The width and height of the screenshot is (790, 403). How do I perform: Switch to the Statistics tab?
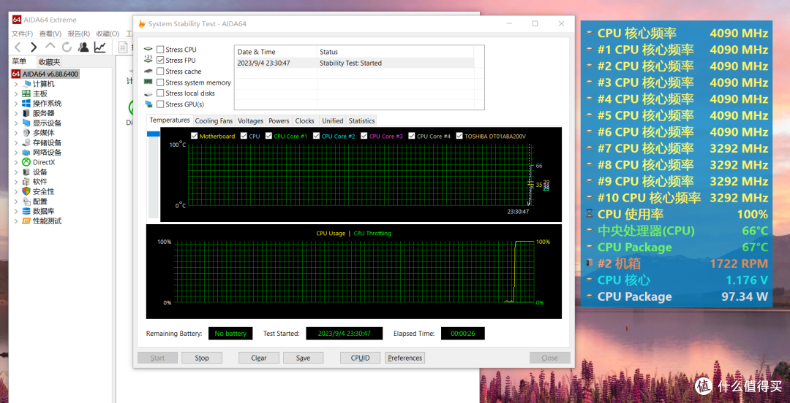point(361,120)
